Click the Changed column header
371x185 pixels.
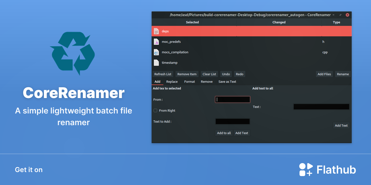click(279, 22)
